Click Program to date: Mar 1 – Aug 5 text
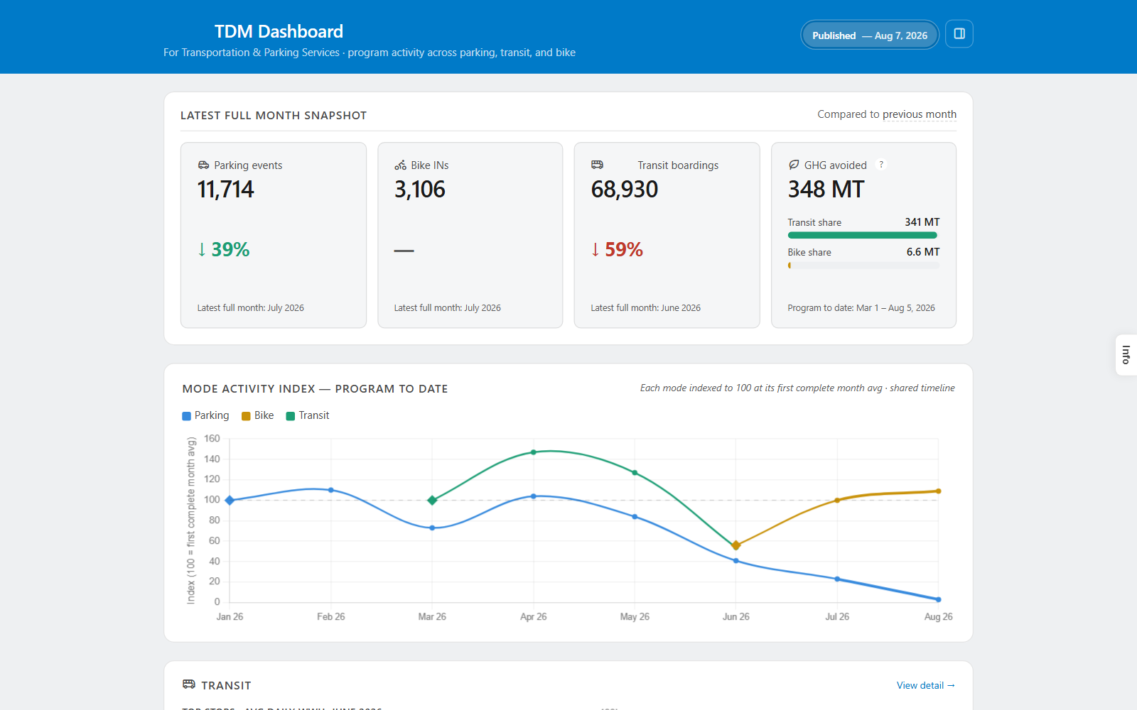This screenshot has width=1137, height=710. (x=861, y=308)
